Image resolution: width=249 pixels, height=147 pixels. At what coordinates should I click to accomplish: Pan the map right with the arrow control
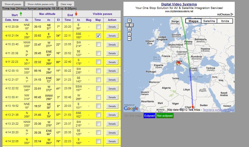coord(131,25)
